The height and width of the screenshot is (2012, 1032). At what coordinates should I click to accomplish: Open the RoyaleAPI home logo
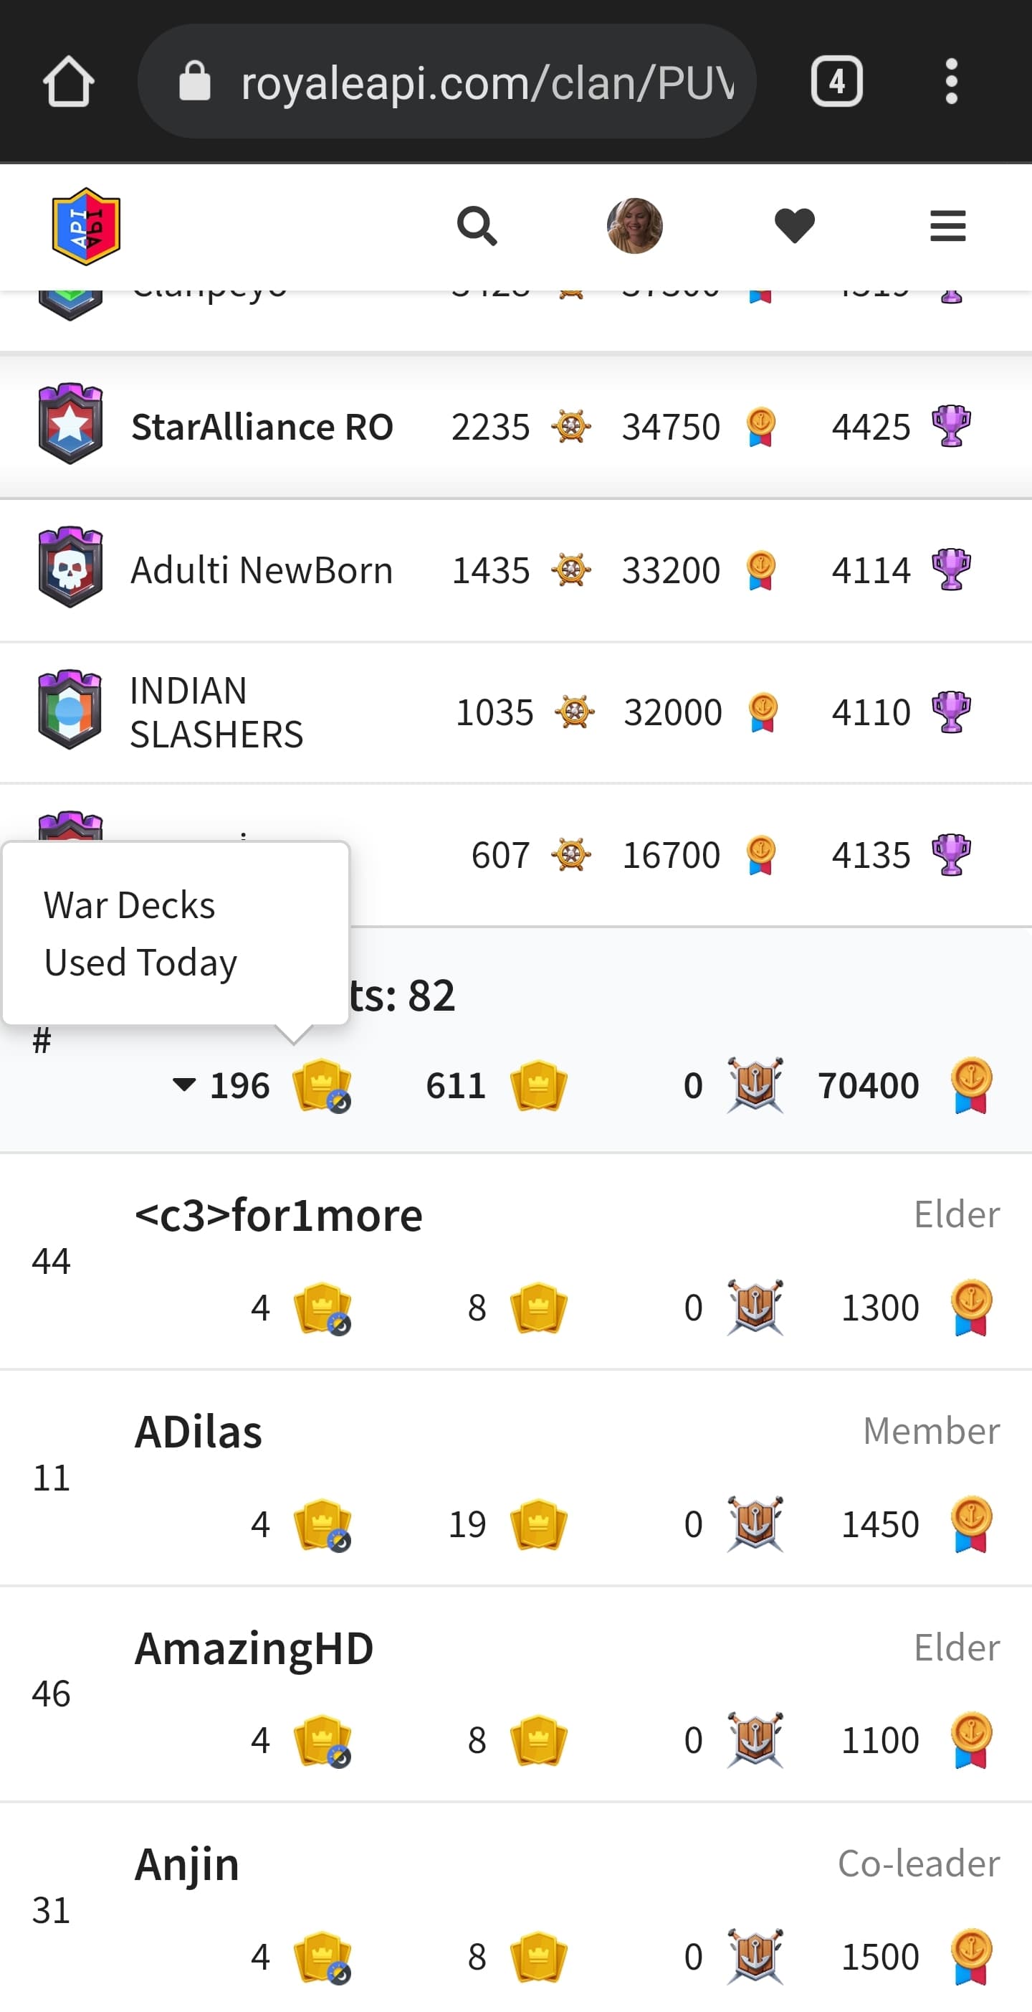pyautogui.click(x=86, y=227)
